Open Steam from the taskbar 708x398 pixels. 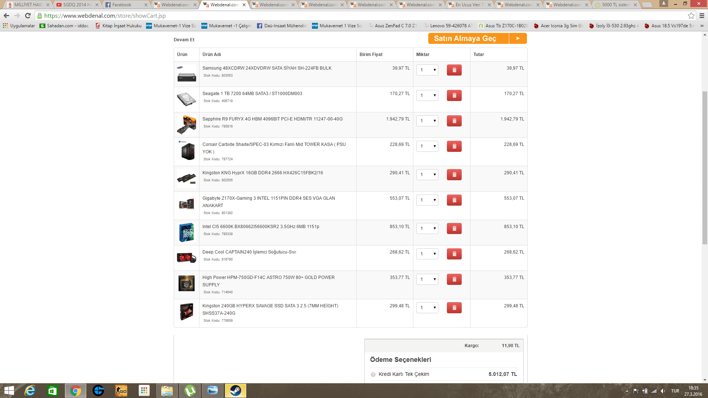[x=235, y=391]
